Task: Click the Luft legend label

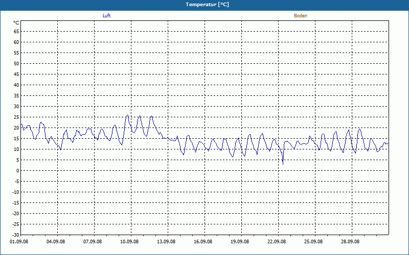Action: click(106, 16)
